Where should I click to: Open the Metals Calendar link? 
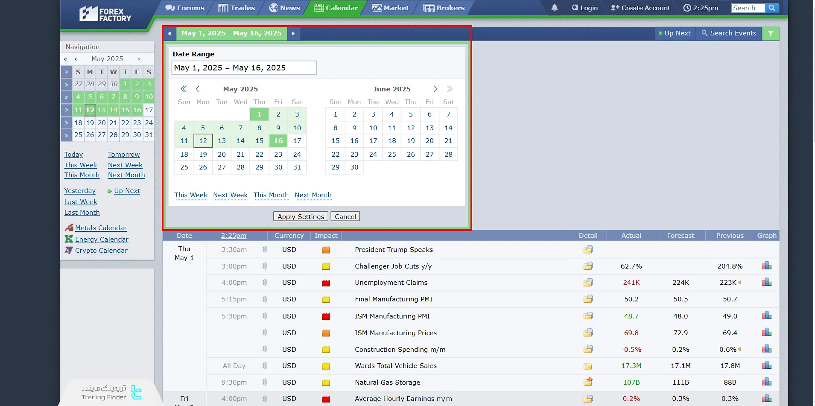click(x=101, y=228)
